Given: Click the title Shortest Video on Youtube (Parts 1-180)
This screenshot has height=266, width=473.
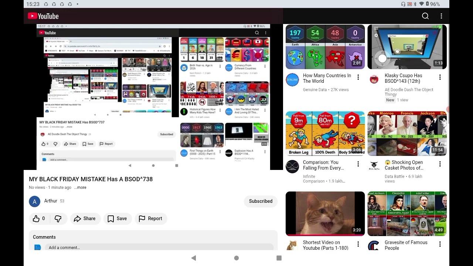Looking at the screenshot, I should pos(326,245).
